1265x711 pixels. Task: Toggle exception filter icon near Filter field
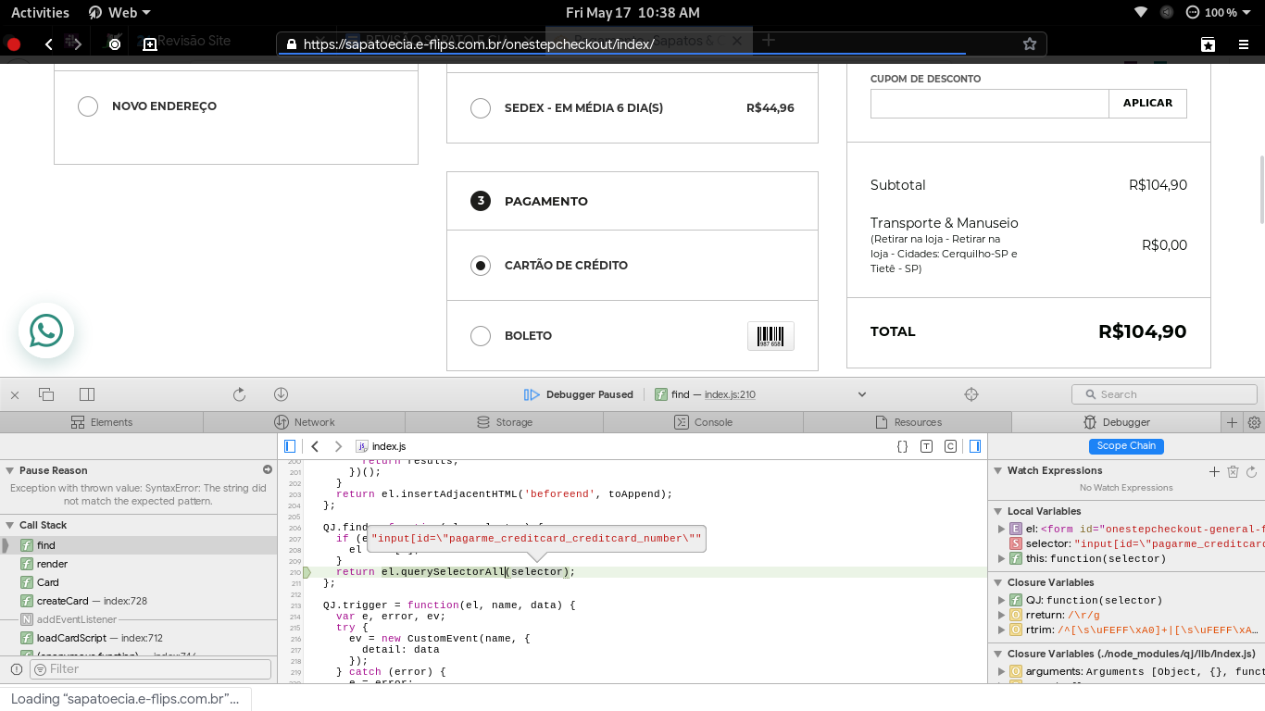tap(16, 668)
